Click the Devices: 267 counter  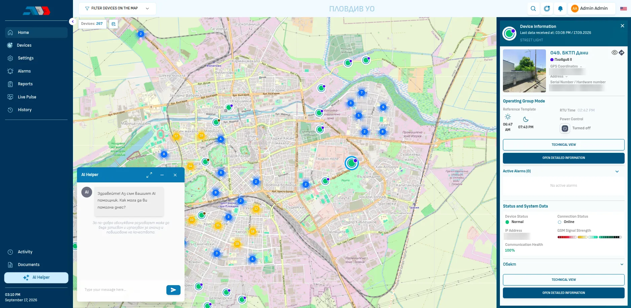click(92, 24)
